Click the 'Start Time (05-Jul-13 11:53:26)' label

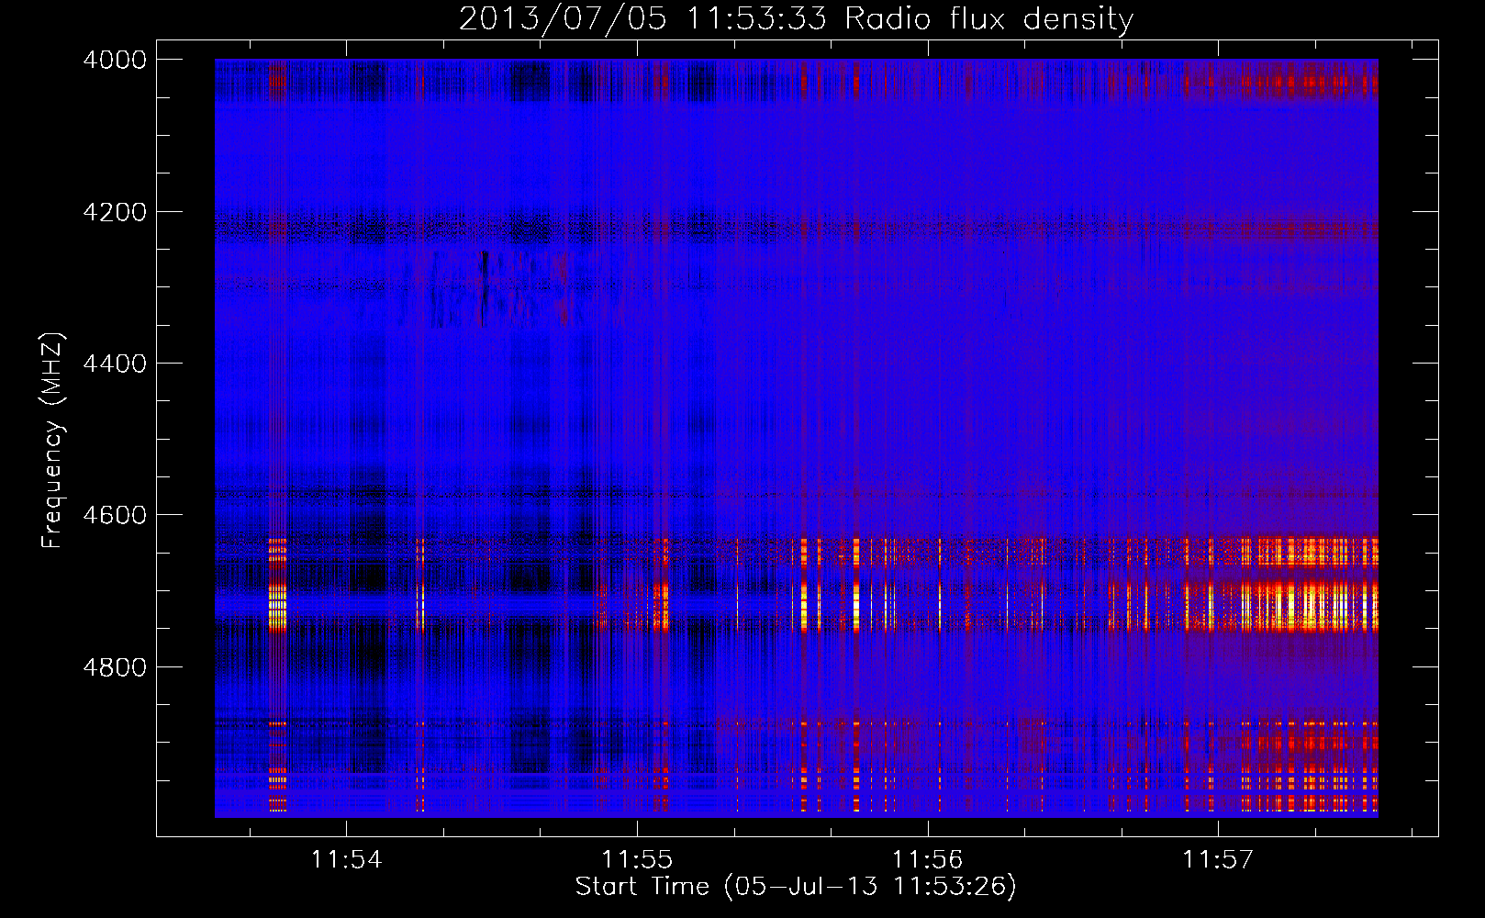click(796, 887)
